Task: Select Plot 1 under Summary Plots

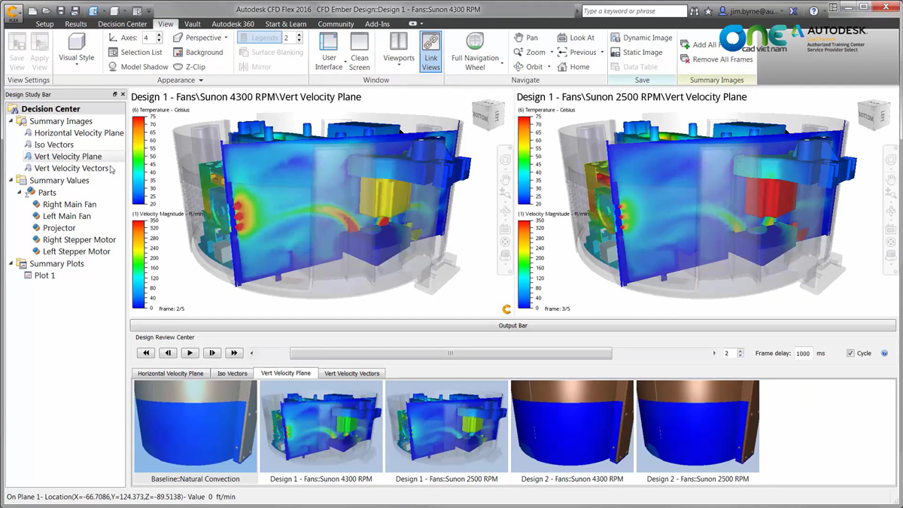Action: (x=44, y=275)
